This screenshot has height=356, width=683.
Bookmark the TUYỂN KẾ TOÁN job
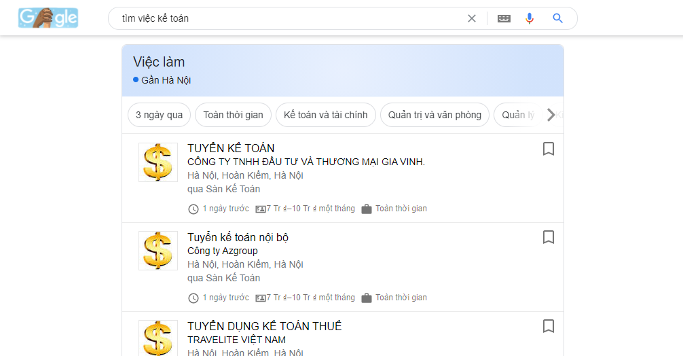point(549,149)
